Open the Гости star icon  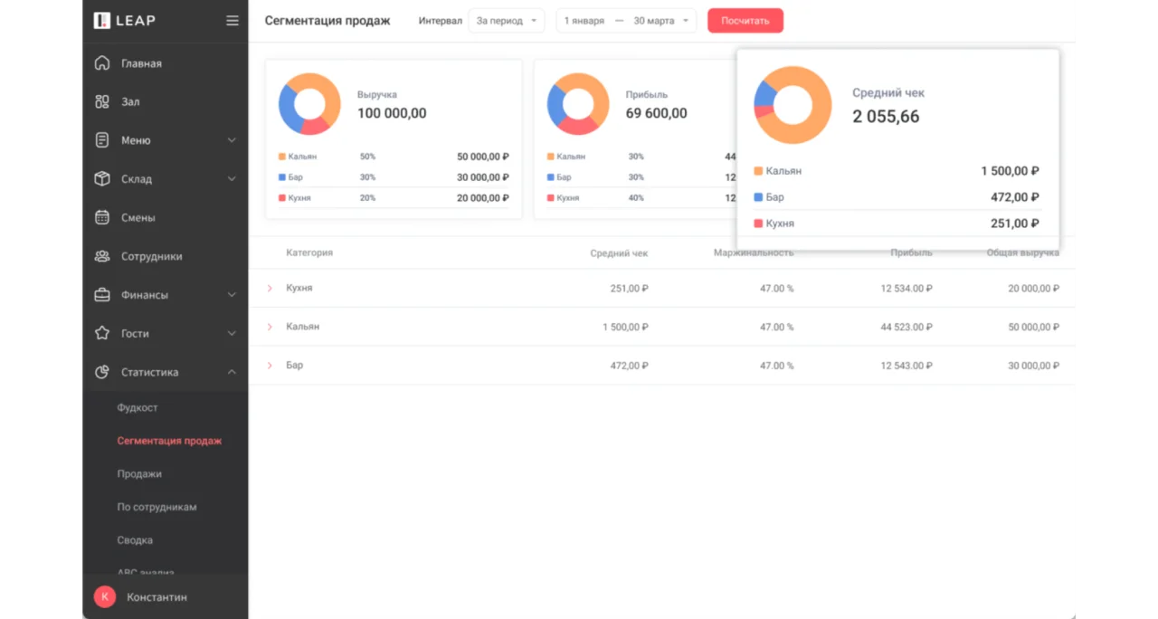[x=101, y=333]
